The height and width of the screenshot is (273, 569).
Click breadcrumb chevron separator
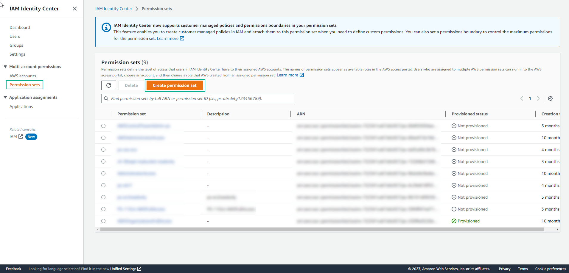137,9
